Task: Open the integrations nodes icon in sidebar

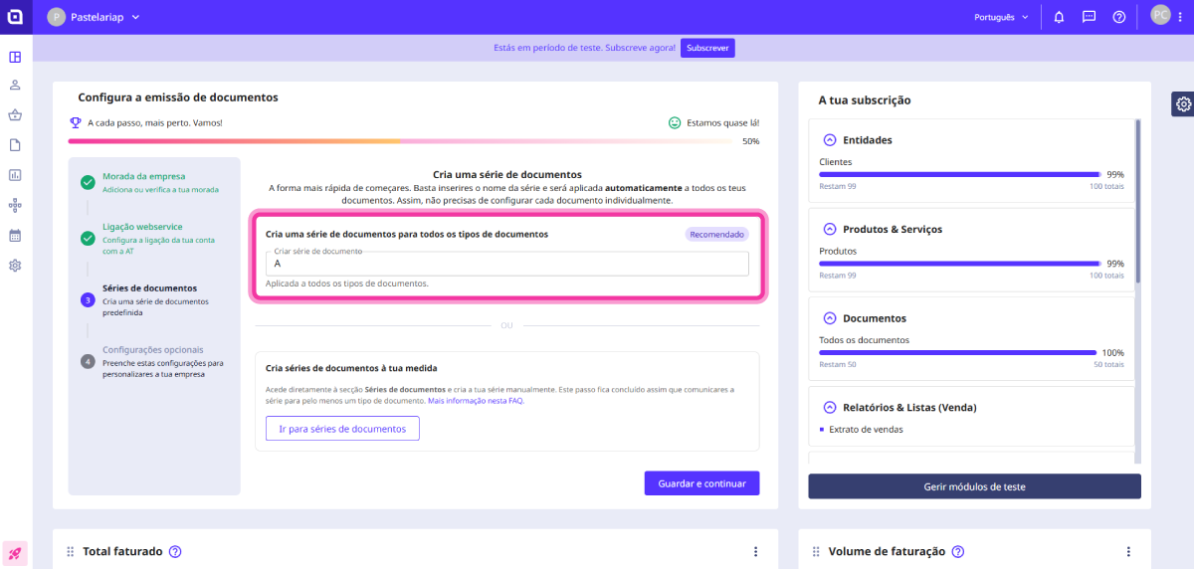Action: 15,205
